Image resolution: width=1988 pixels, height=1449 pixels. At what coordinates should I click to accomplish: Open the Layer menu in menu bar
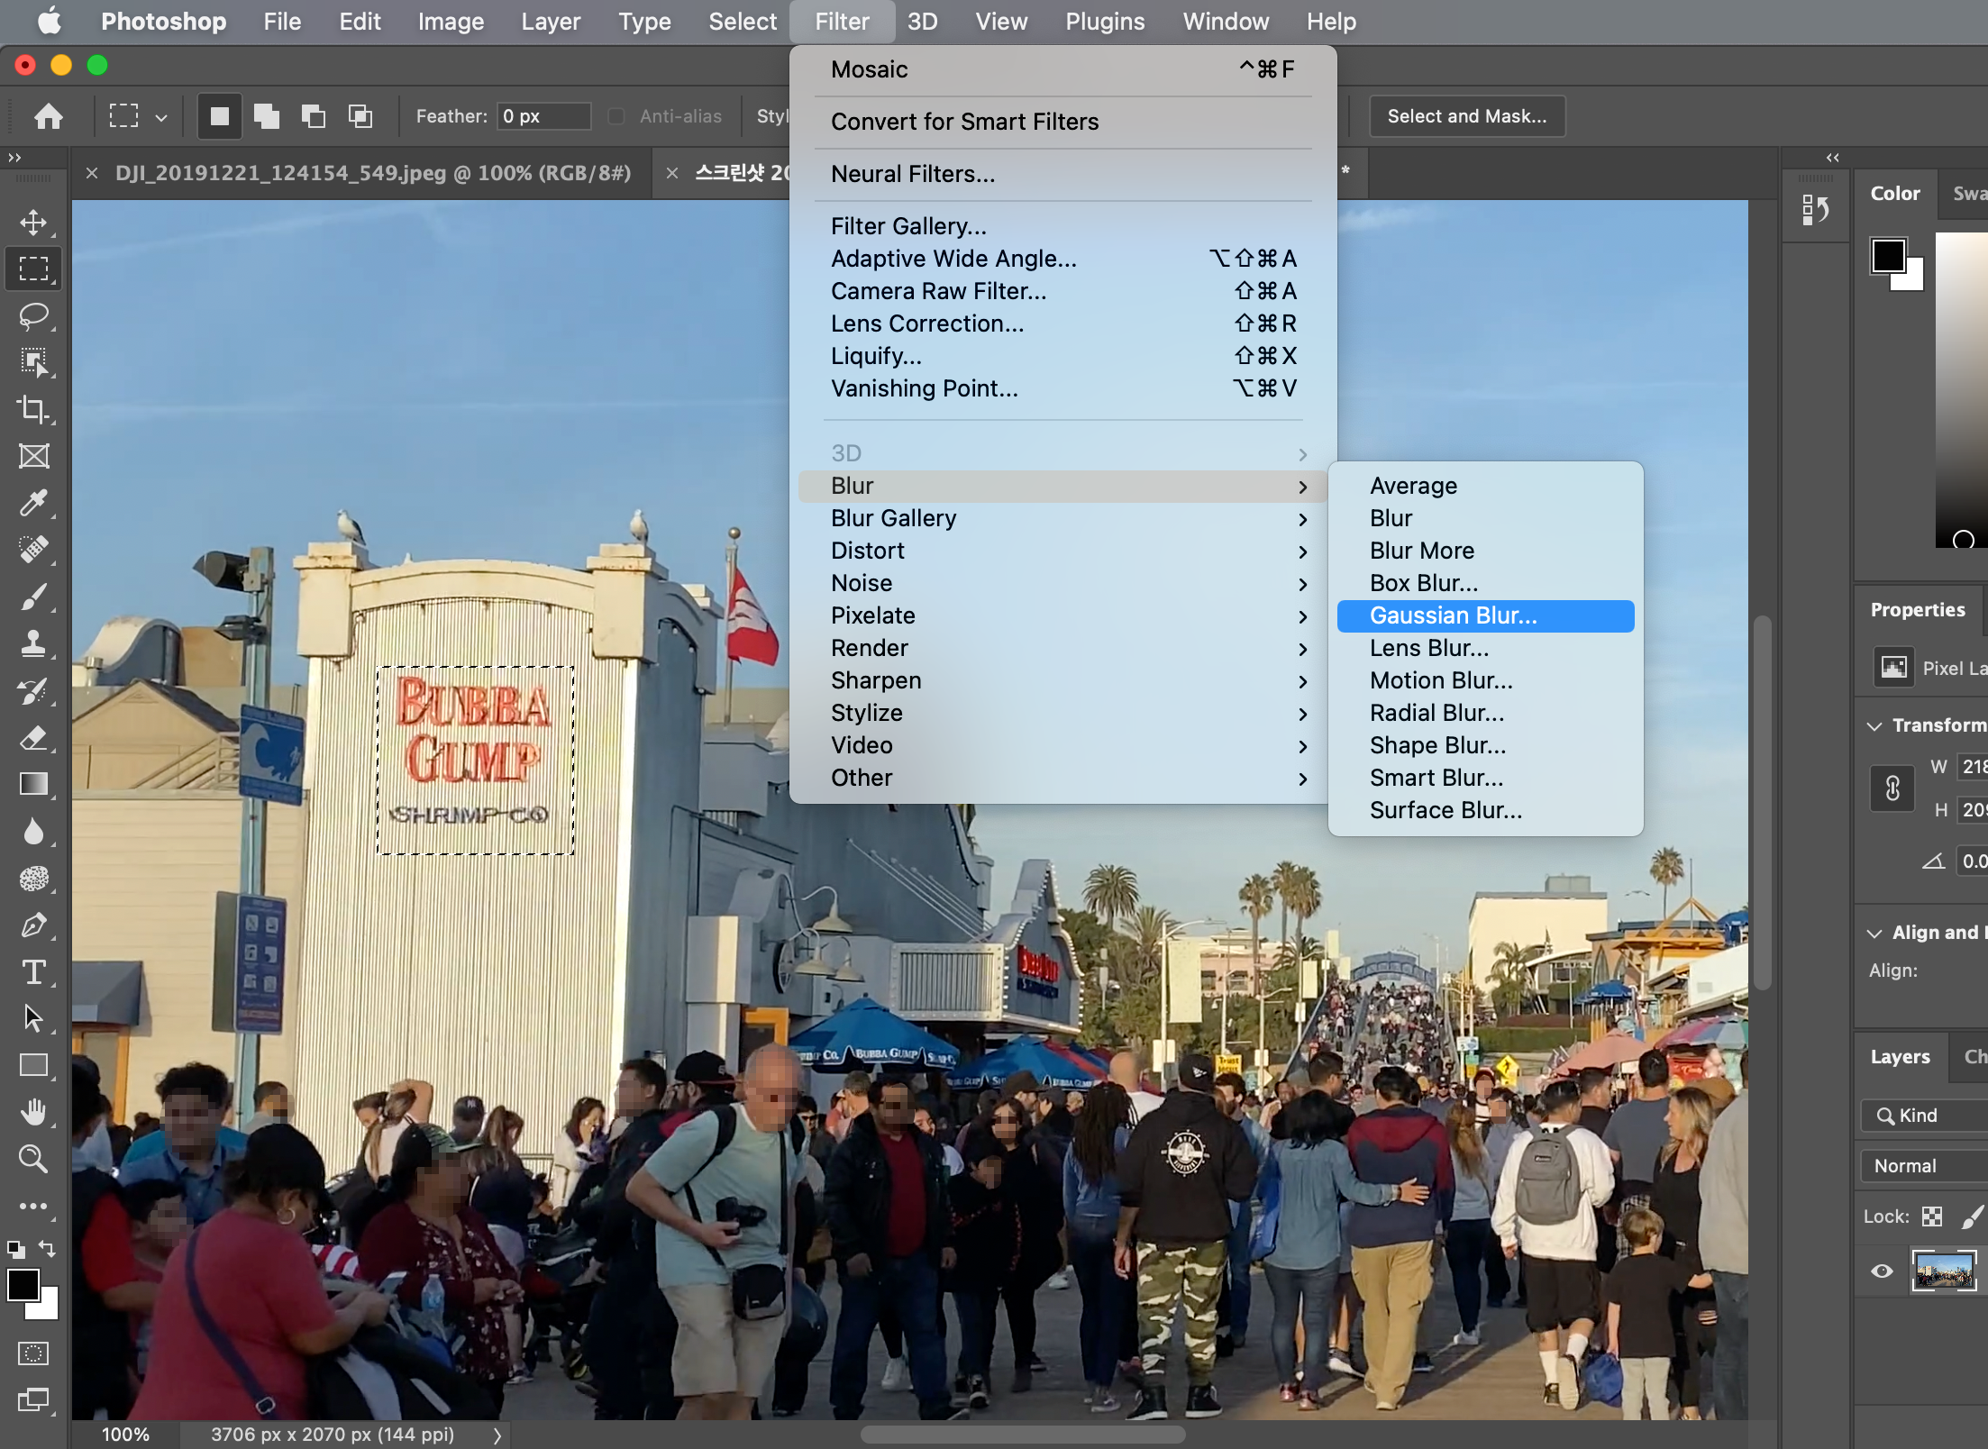click(x=551, y=22)
